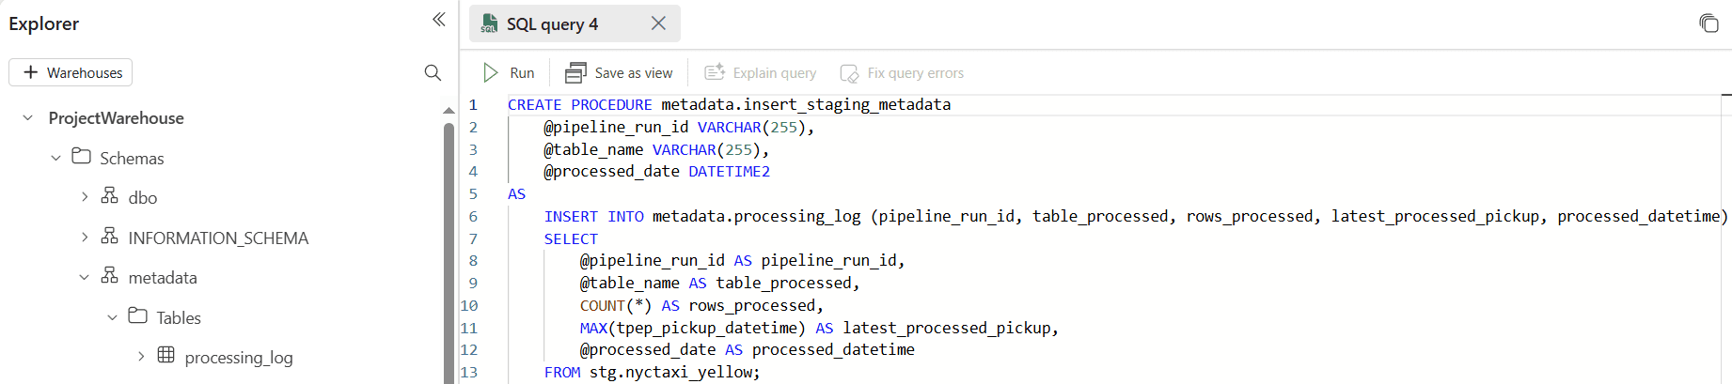Click the AS keyword on line 5
This screenshot has width=1732, height=384.
pos(516,194)
